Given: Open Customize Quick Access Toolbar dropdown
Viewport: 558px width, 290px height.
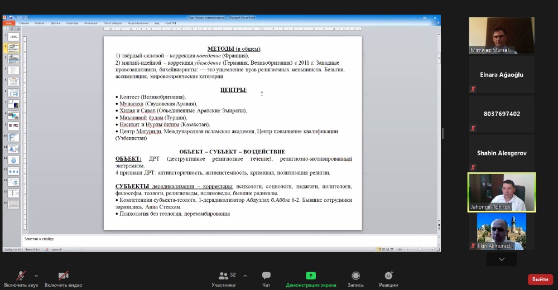Looking at the screenshot, I should pos(28,17).
